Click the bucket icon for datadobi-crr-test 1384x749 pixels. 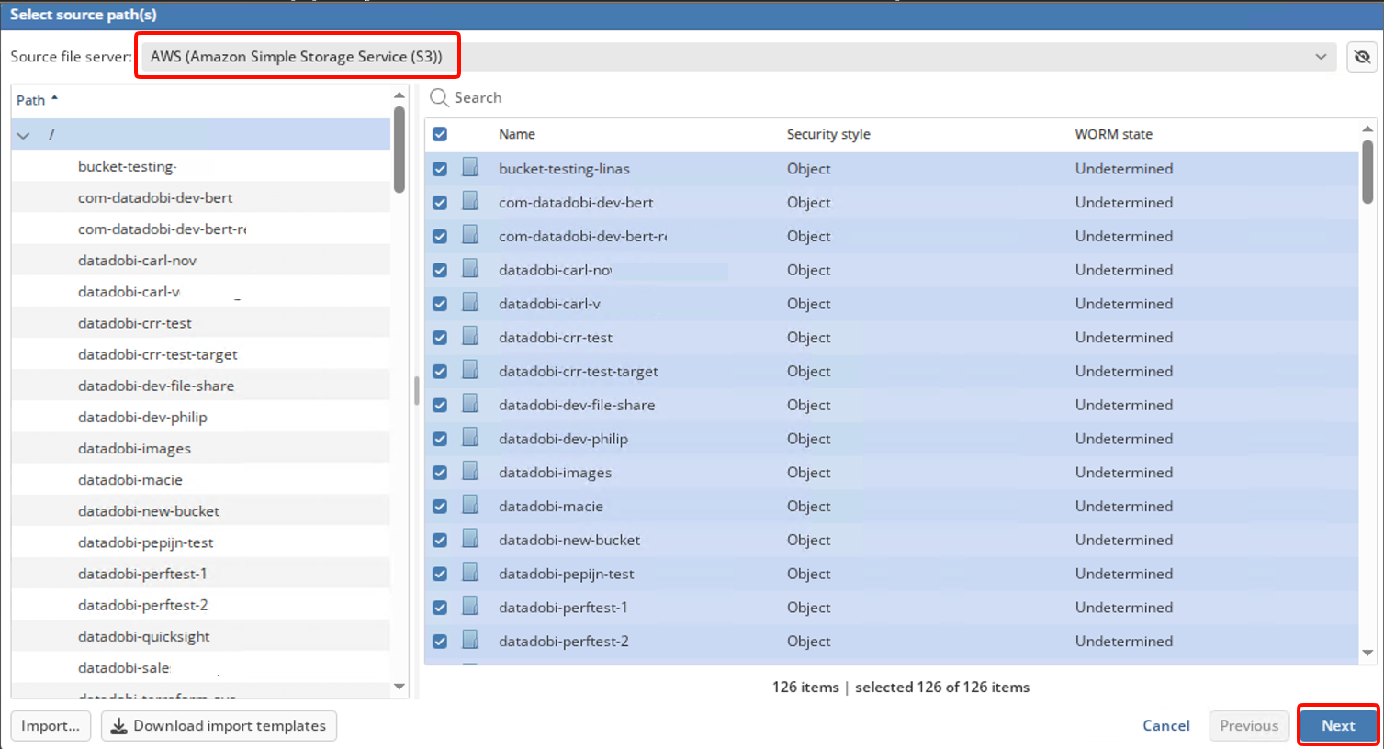coord(470,337)
